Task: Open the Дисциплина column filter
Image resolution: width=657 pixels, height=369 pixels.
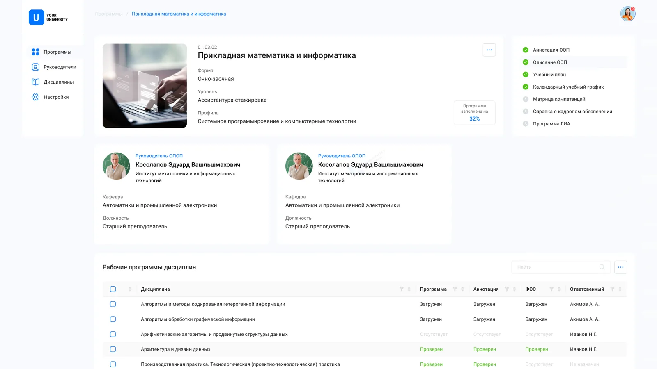Action: [402, 289]
